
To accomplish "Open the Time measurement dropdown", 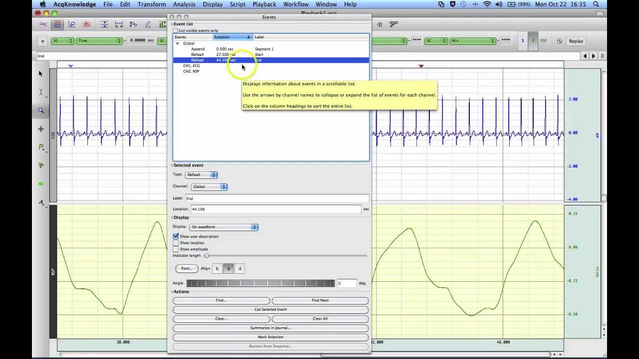I will [x=99, y=41].
